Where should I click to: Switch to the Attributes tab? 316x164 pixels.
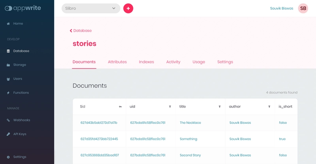coord(117,62)
